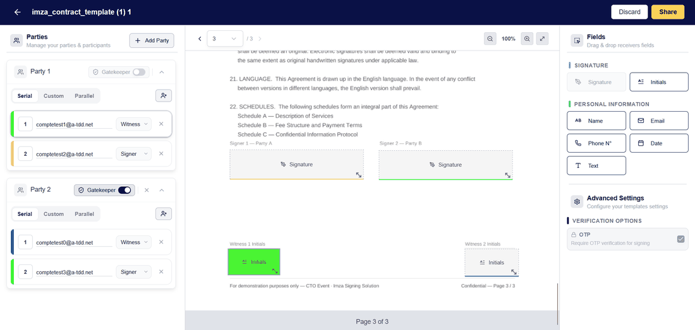Viewport: 695px width, 330px height.
Task: Select Serial tab in Party 1
Action: click(x=25, y=95)
